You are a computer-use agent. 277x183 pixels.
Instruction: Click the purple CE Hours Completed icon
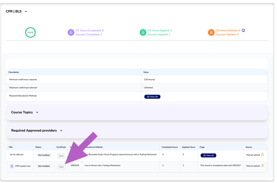[71, 33]
